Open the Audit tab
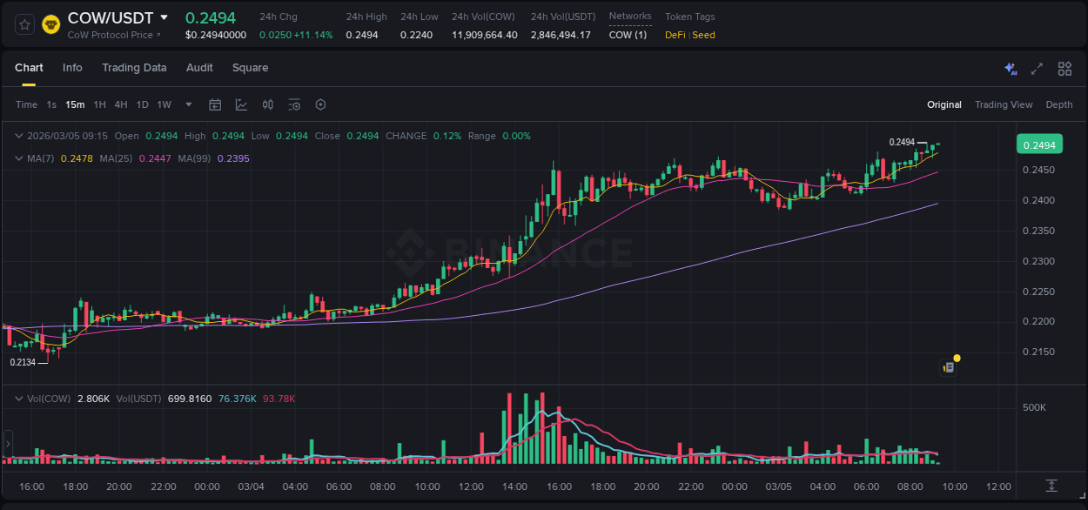This screenshot has width=1088, height=510. (x=199, y=68)
